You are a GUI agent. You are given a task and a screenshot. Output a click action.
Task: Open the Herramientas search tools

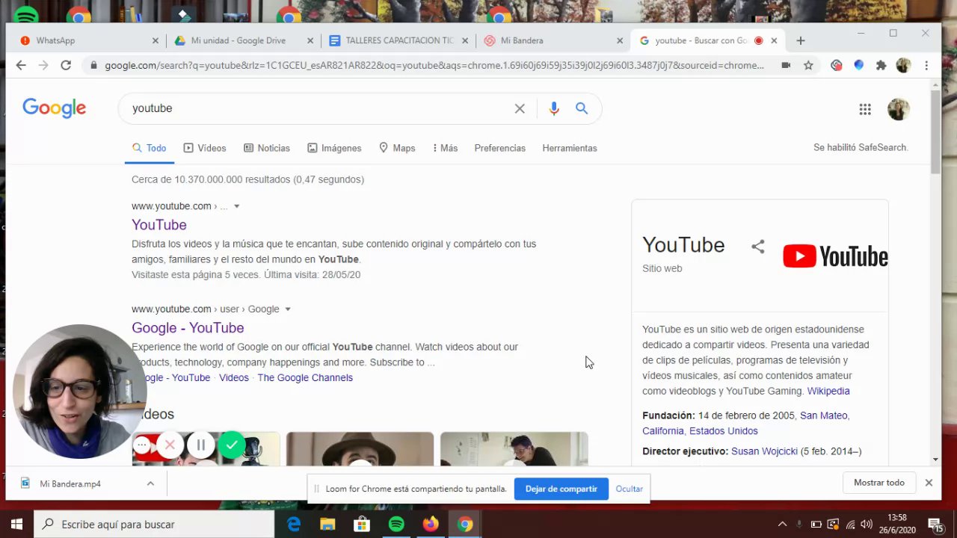click(570, 148)
